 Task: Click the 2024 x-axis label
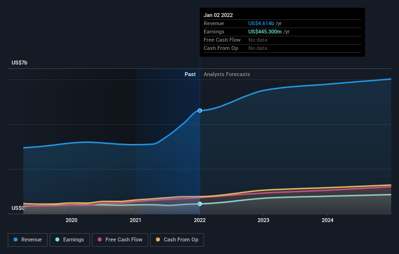coord(328,220)
